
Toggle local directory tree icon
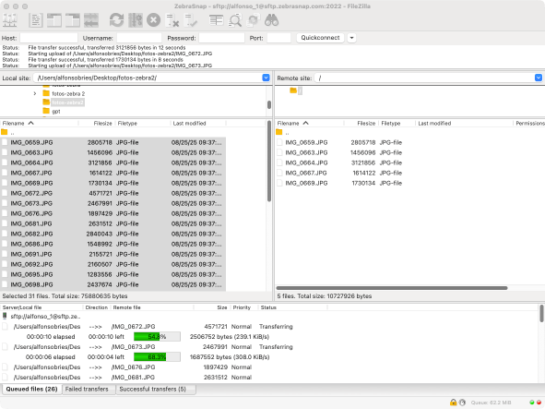[54, 20]
